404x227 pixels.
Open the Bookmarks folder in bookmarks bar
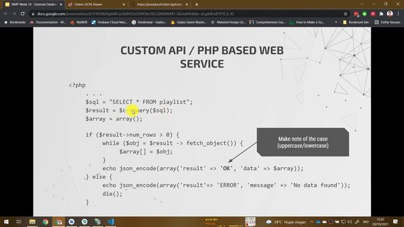coord(15,23)
